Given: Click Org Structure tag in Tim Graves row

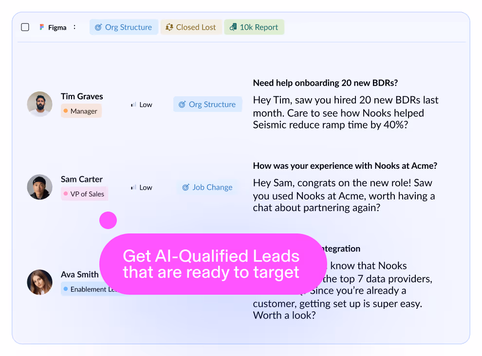Looking at the screenshot, I should click(207, 105).
